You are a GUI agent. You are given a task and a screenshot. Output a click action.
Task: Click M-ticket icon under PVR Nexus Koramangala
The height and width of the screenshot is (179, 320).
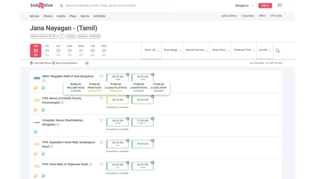(x=43, y=110)
